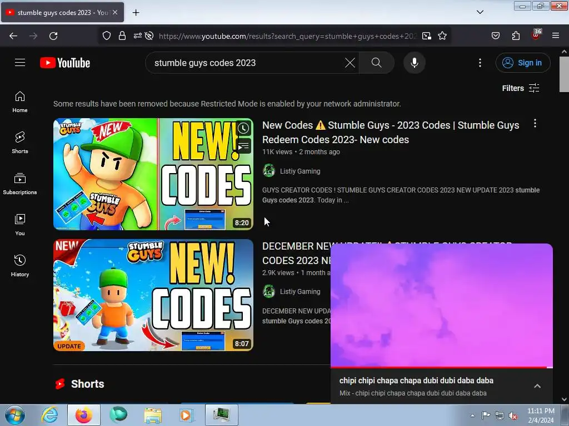
Task: Open the search Filters options
Action: [x=520, y=88]
